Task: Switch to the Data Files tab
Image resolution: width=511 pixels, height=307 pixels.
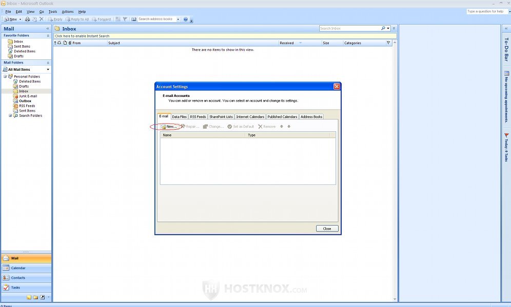Action: tap(179, 116)
